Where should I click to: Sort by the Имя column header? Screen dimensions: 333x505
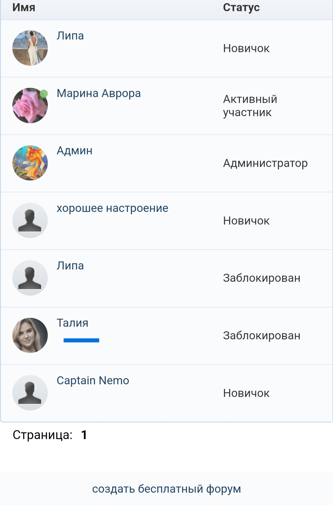click(24, 7)
